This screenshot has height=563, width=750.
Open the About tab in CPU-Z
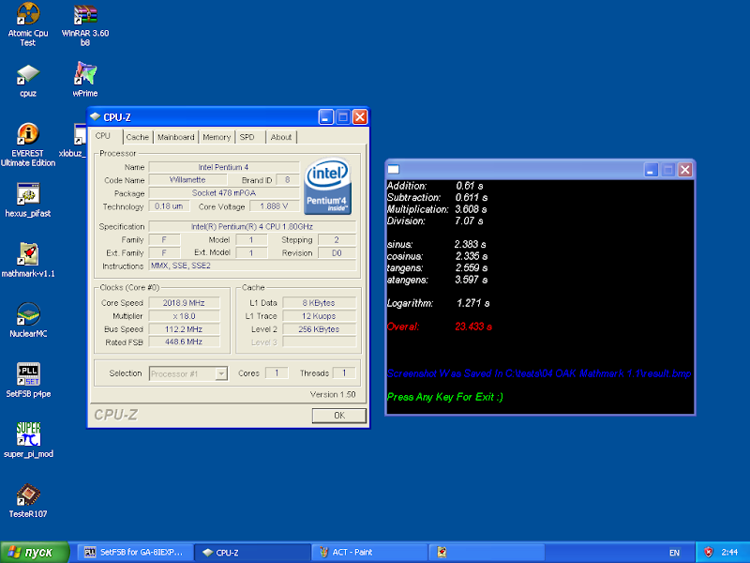[x=280, y=137]
